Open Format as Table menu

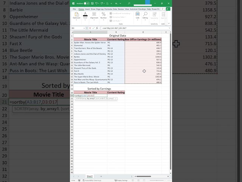[x=118, y=17]
